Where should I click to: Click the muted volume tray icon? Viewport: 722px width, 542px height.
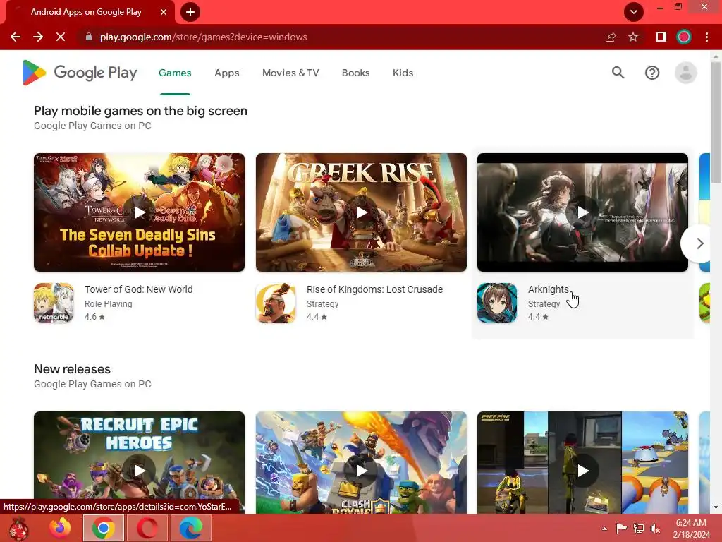click(655, 529)
